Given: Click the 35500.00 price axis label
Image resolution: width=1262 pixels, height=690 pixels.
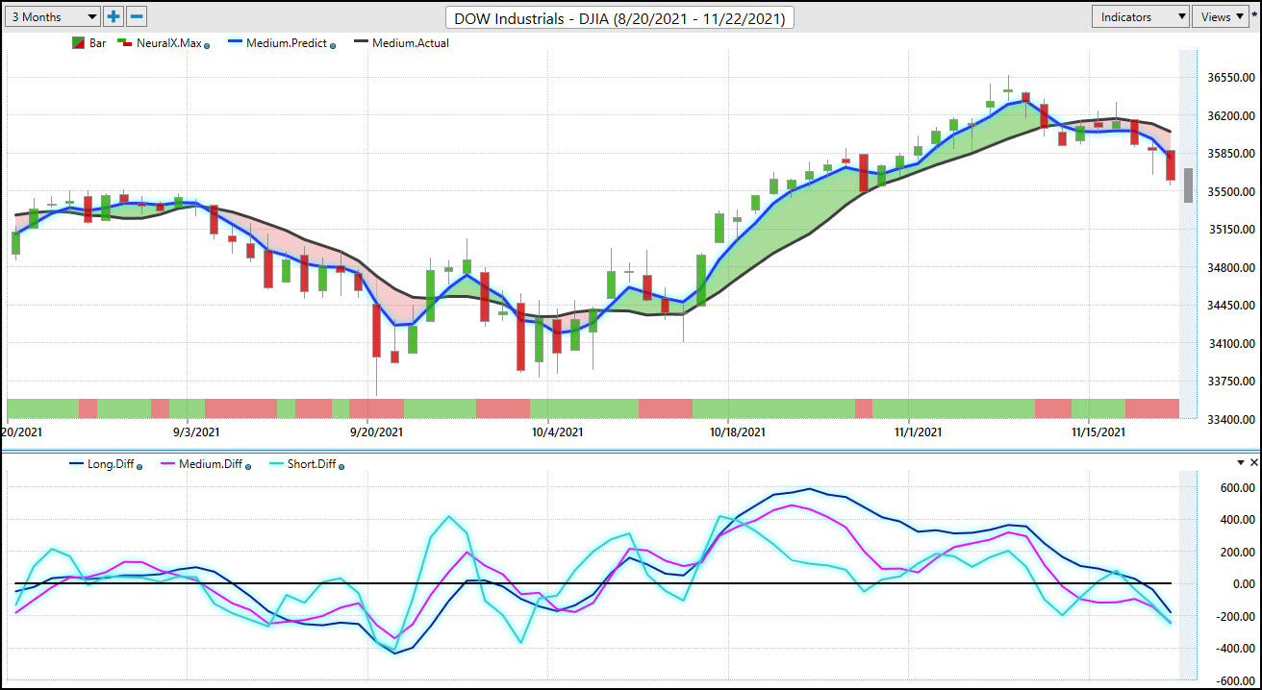Looking at the screenshot, I should tap(1229, 191).
